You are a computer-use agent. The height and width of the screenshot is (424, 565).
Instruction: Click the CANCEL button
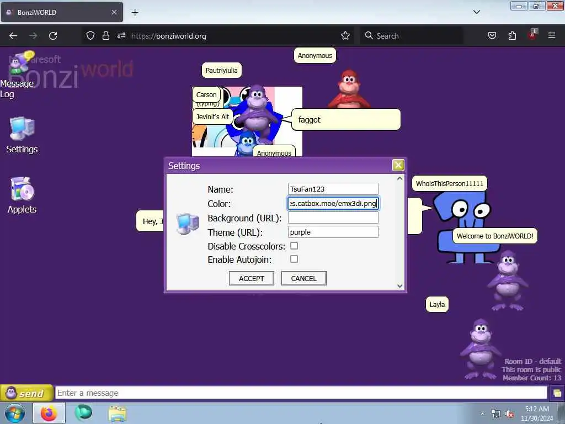304,278
